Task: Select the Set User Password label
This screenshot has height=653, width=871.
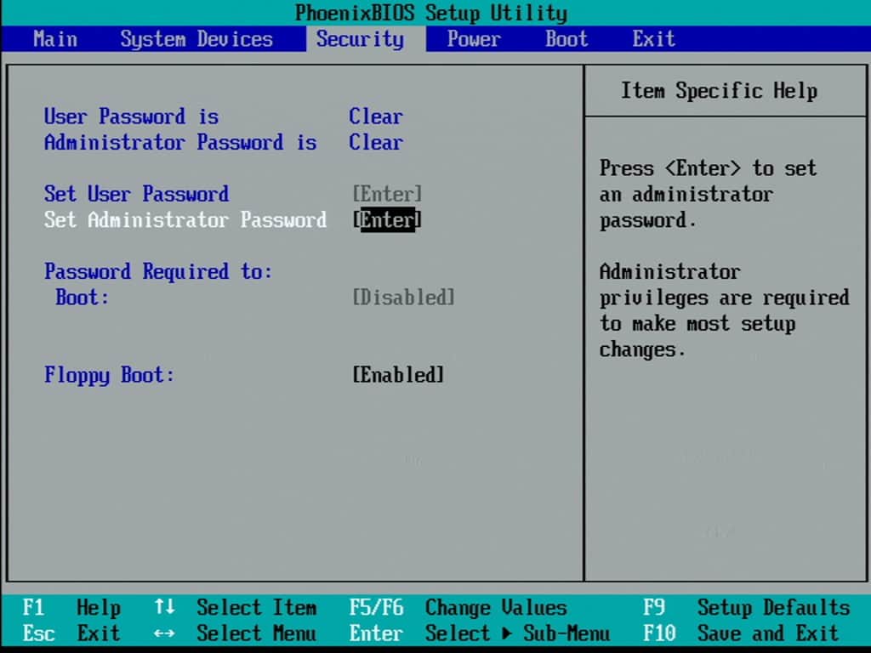Action: pyautogui.click(x=136, y=194)
